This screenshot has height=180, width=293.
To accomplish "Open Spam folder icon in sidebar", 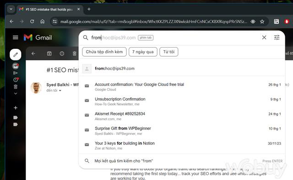I will [x=16, y=79].
